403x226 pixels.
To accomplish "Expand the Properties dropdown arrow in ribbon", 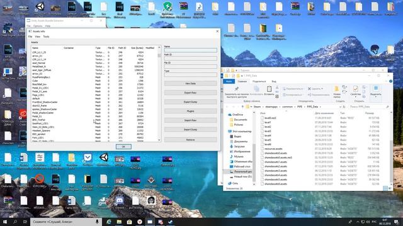I will point(355,97).
